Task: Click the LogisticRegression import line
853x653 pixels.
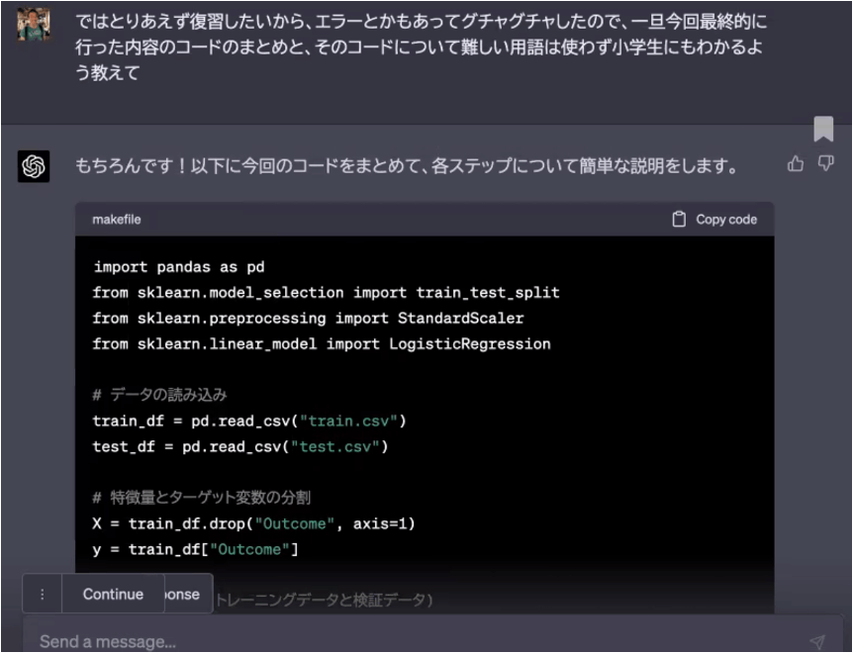Action: pos(322,343)
